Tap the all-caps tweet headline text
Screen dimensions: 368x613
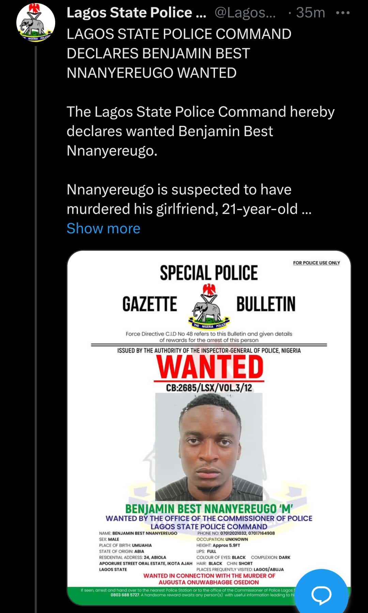pos(179,53)
